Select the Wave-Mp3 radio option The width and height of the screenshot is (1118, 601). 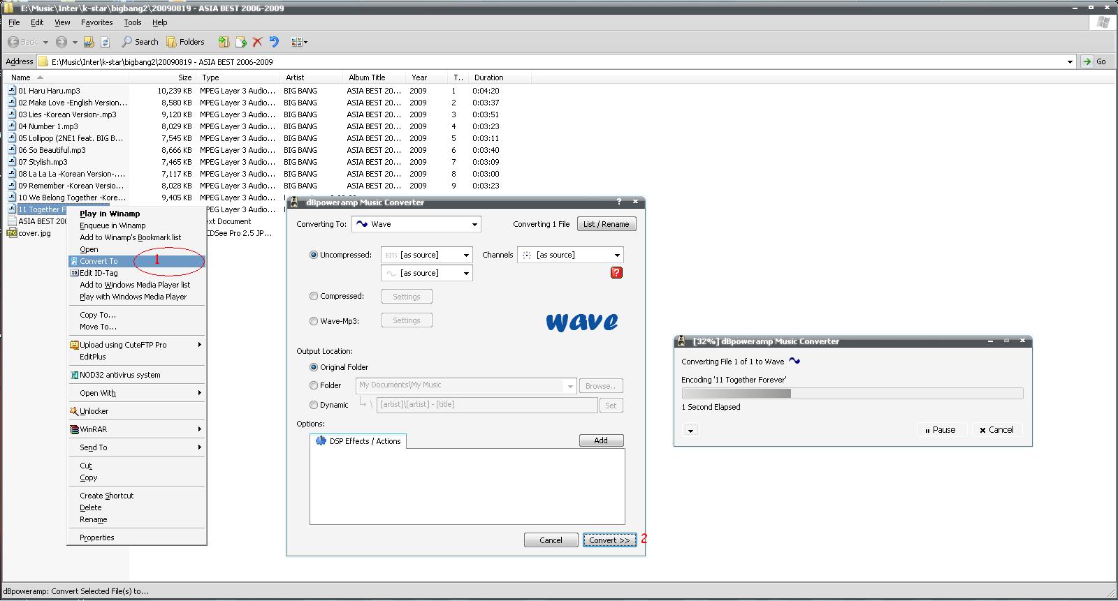tap(314, 321)
